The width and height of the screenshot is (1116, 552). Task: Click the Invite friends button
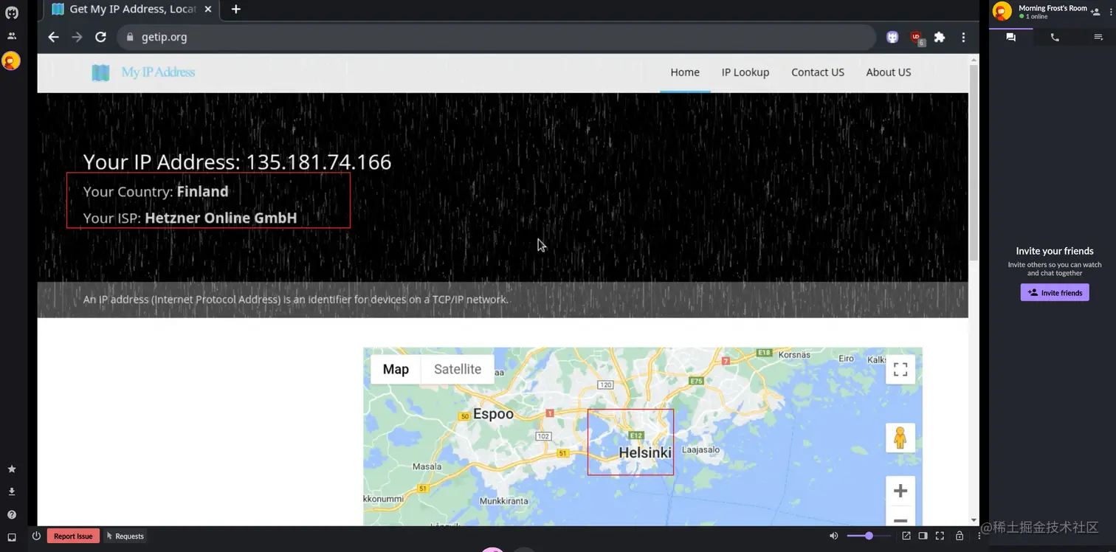click(1055, 293)
